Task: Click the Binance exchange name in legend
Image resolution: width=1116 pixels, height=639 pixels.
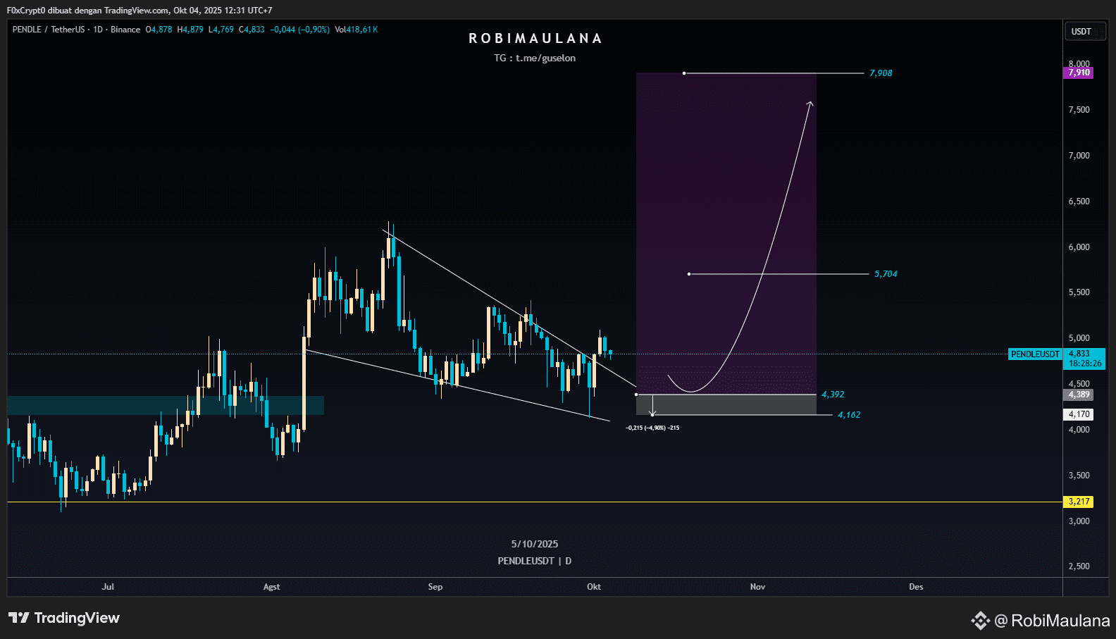Action: [125, 30]
